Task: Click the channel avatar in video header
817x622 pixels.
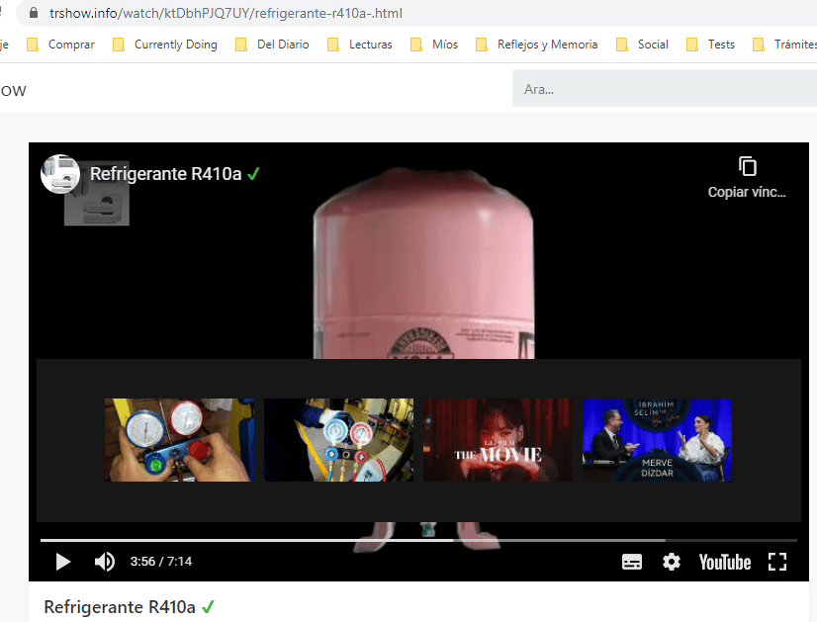Action: tap(60, 174)
